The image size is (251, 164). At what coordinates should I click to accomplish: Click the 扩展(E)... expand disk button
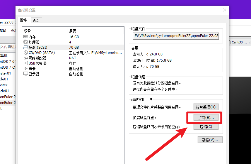[x=206, y=117]
